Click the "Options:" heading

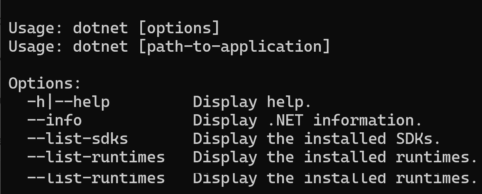(45, 84)
